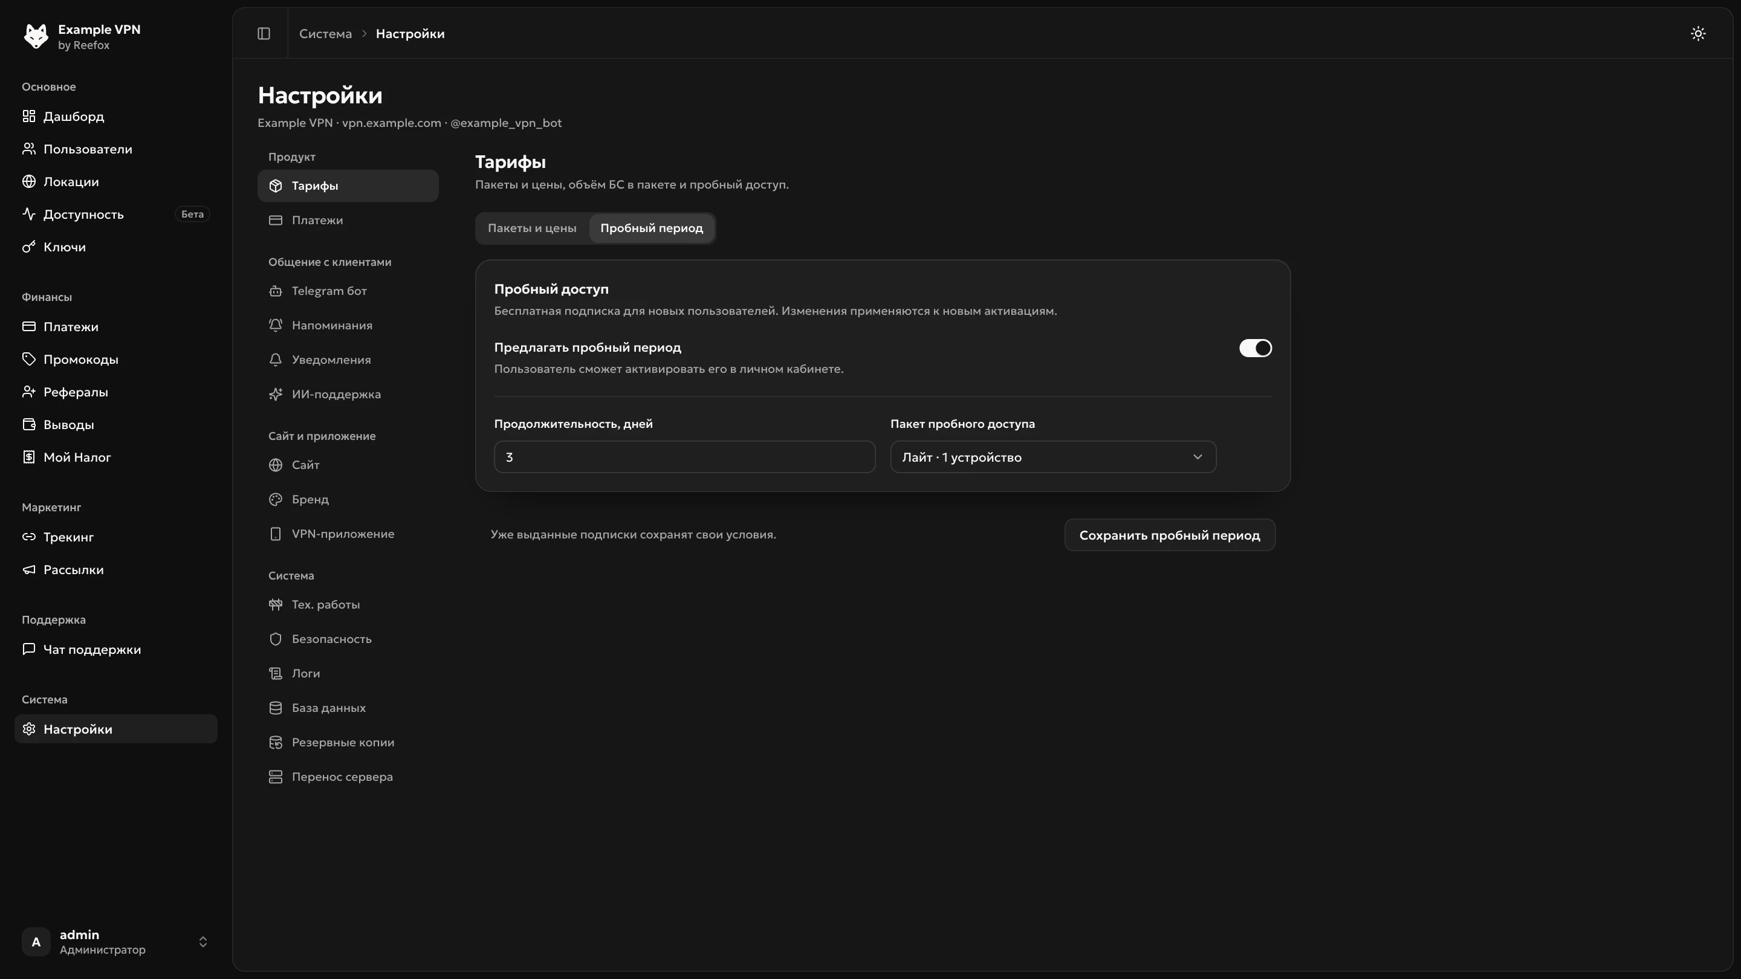The width and height of the screenshot is (1741, 979).
Task: Toggle the sidebar collapse icon
Action: coord(264,34)
